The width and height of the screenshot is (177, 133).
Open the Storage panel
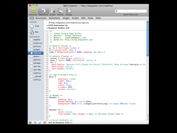(x=69, y=12)
